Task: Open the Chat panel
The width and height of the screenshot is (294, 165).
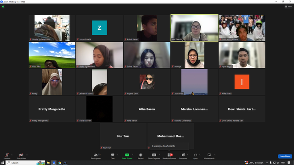Action: (x=113, y=156)
